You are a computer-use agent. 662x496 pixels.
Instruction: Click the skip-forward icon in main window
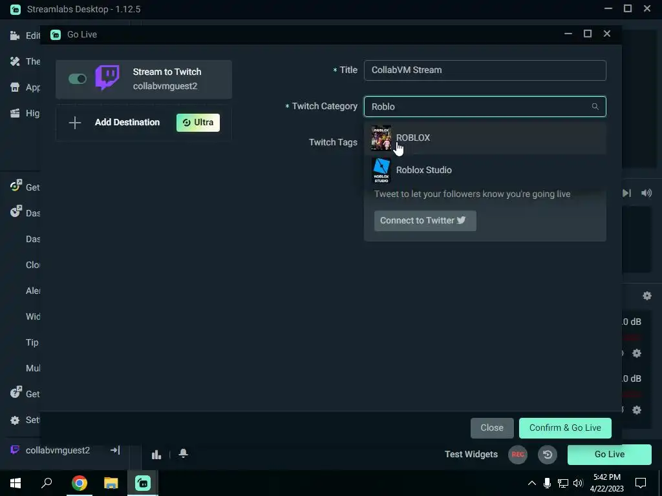626,193
